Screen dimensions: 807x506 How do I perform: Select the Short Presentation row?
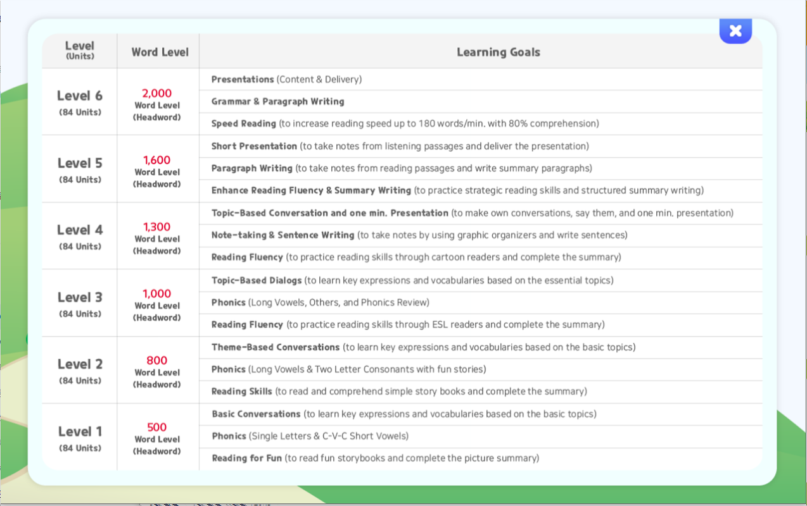click(481, 146)
